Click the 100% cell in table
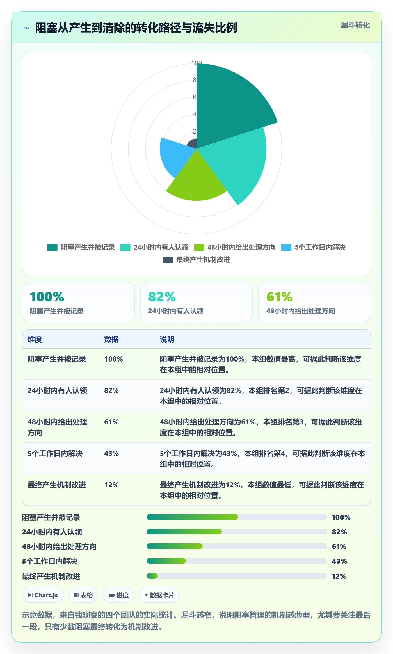Screen dimensions: 393x654 [x=114, y=359]
